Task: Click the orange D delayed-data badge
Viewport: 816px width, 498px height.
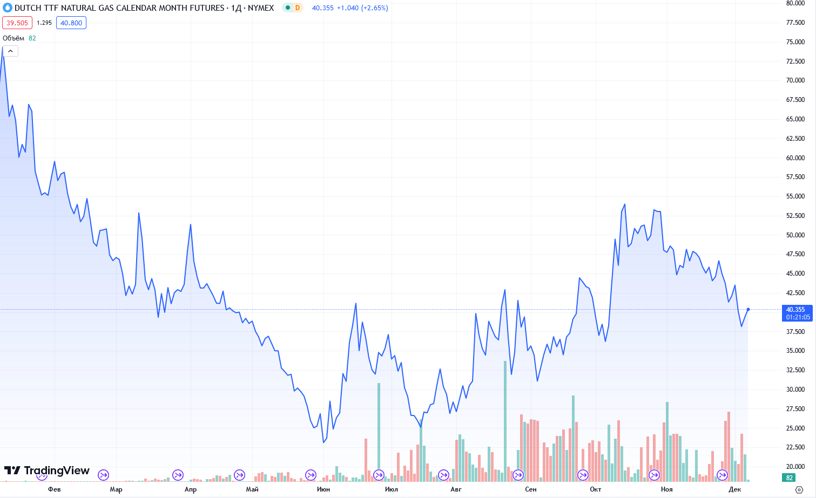Action: (x=298, y=8)
